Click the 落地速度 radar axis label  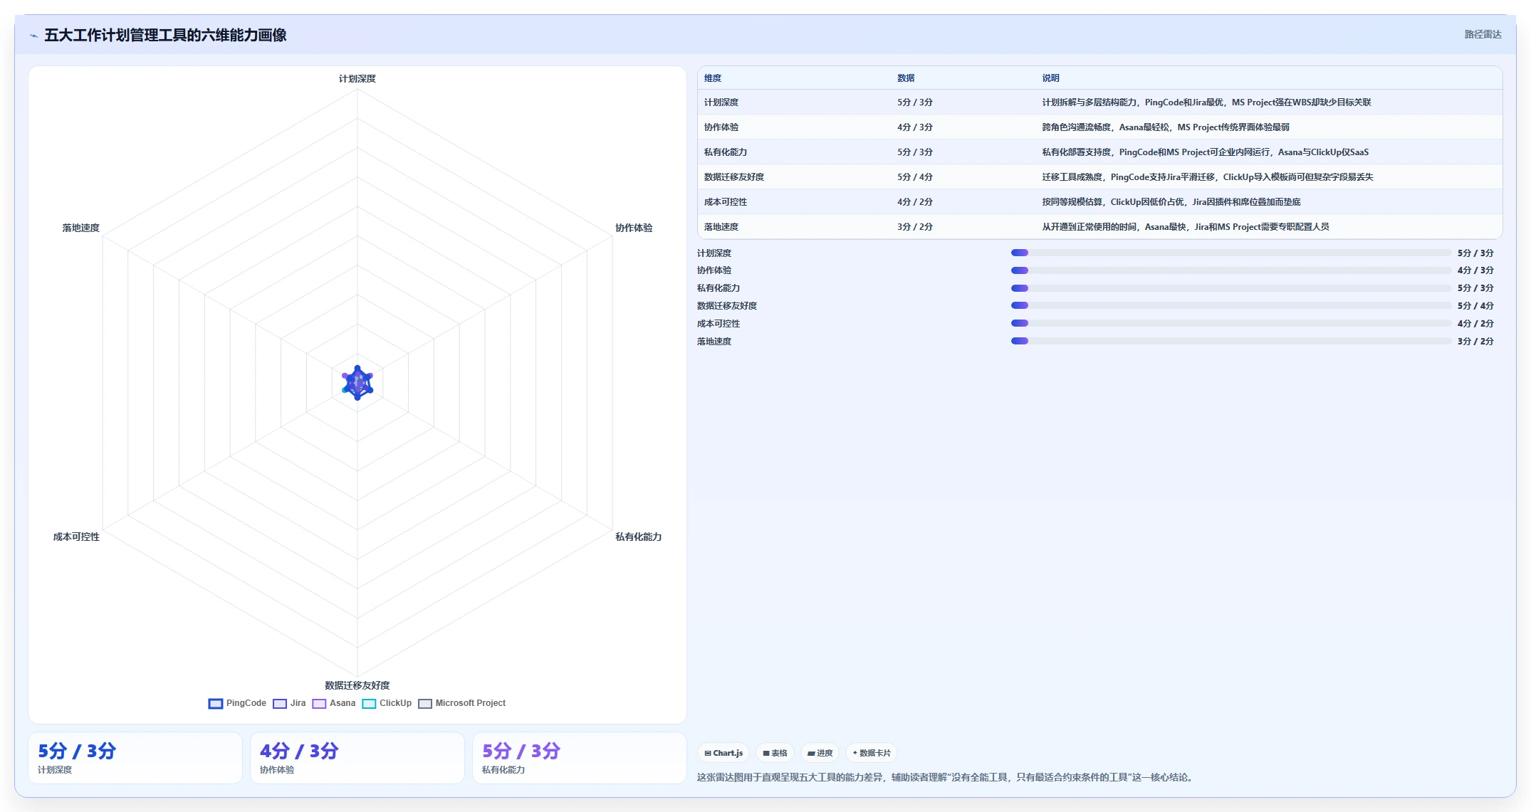coord(81,228)
